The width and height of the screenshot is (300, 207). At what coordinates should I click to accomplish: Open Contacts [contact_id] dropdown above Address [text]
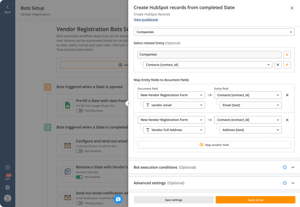coord(248,120)
